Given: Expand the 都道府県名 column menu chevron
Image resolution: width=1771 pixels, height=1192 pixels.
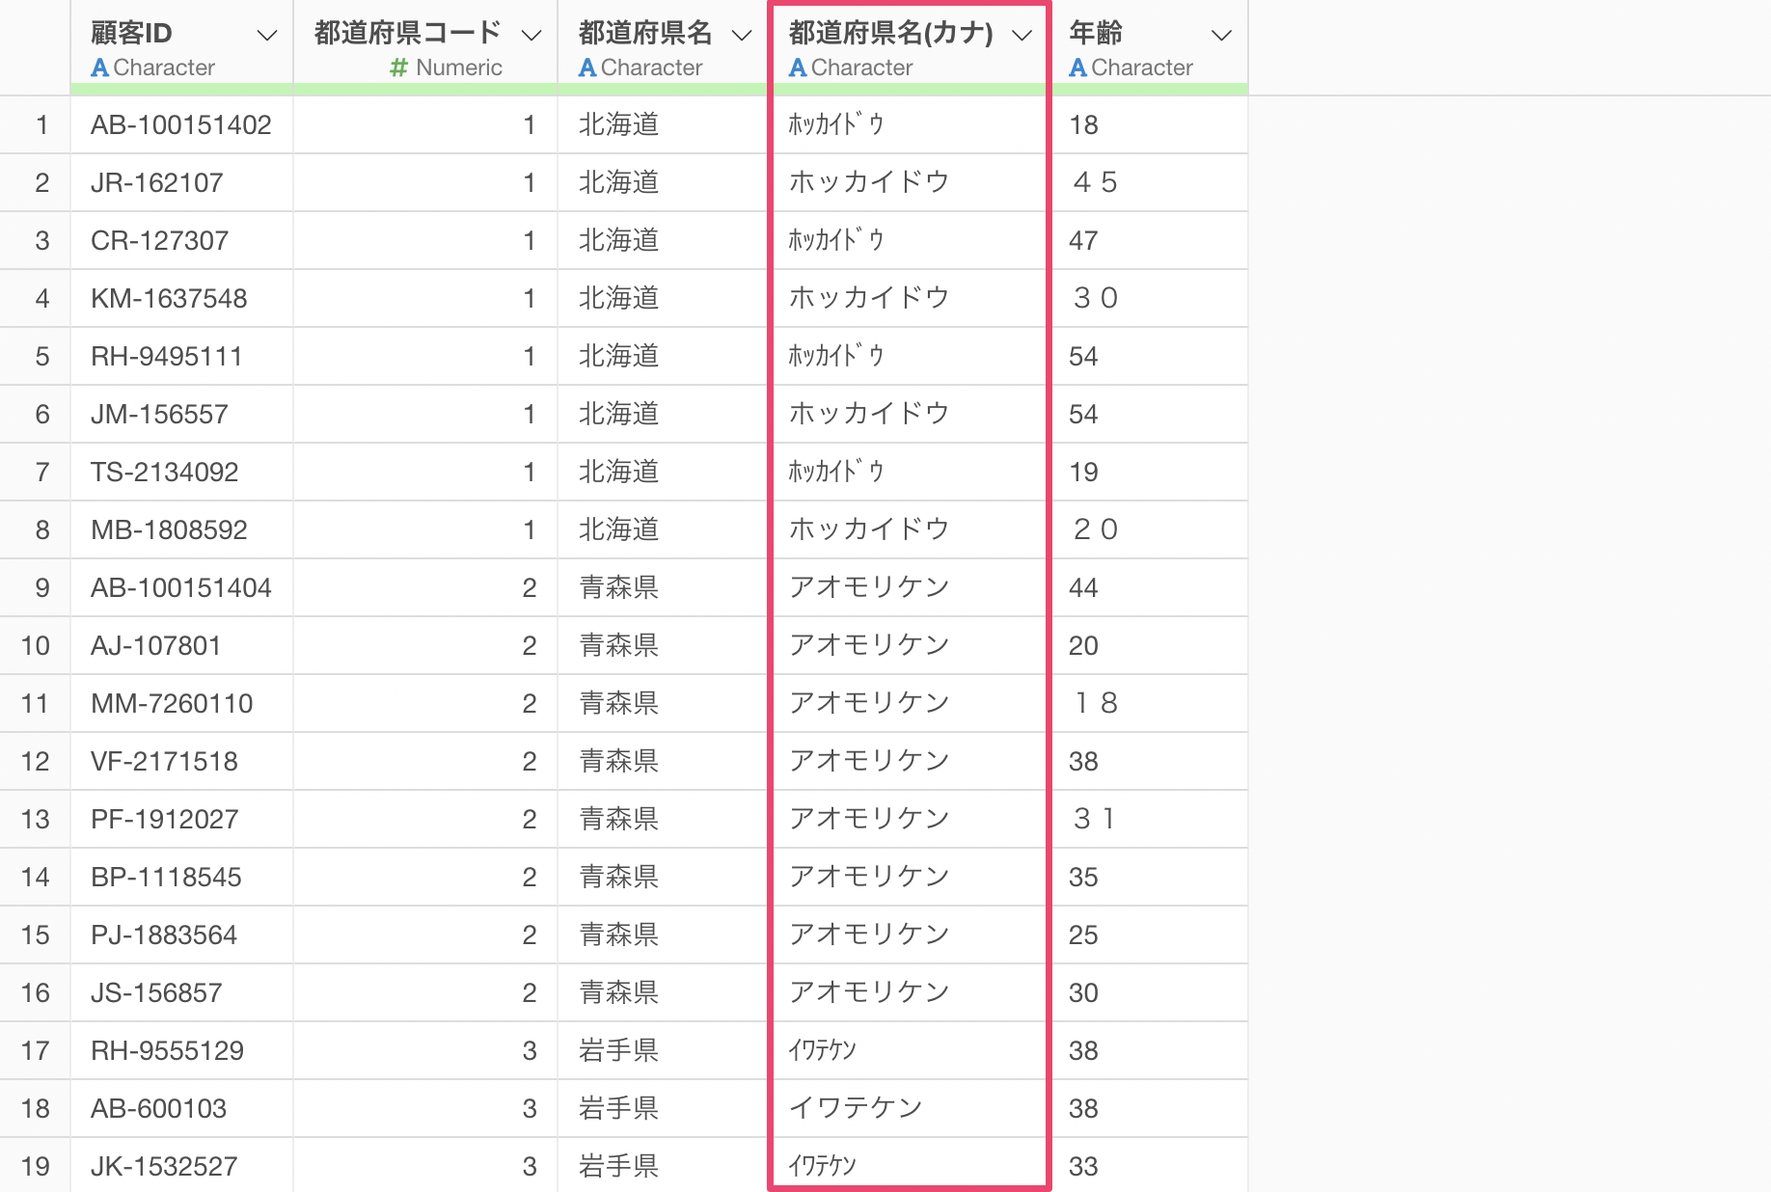Looking at the screenshot, I should [741, 36].
